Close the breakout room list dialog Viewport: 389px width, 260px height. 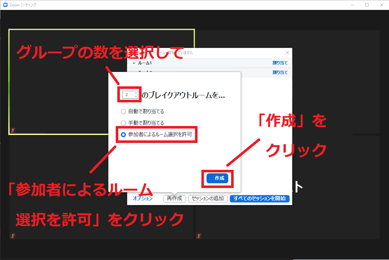point(287,52)
